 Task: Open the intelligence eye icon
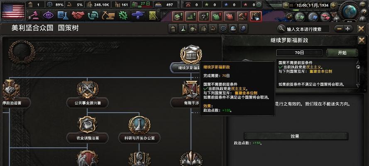click(x=48, y=15)
